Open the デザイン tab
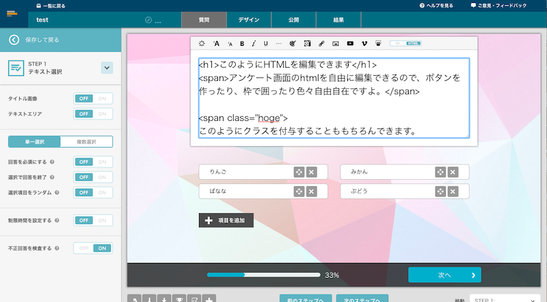The image size is (547, 302). 248,20
